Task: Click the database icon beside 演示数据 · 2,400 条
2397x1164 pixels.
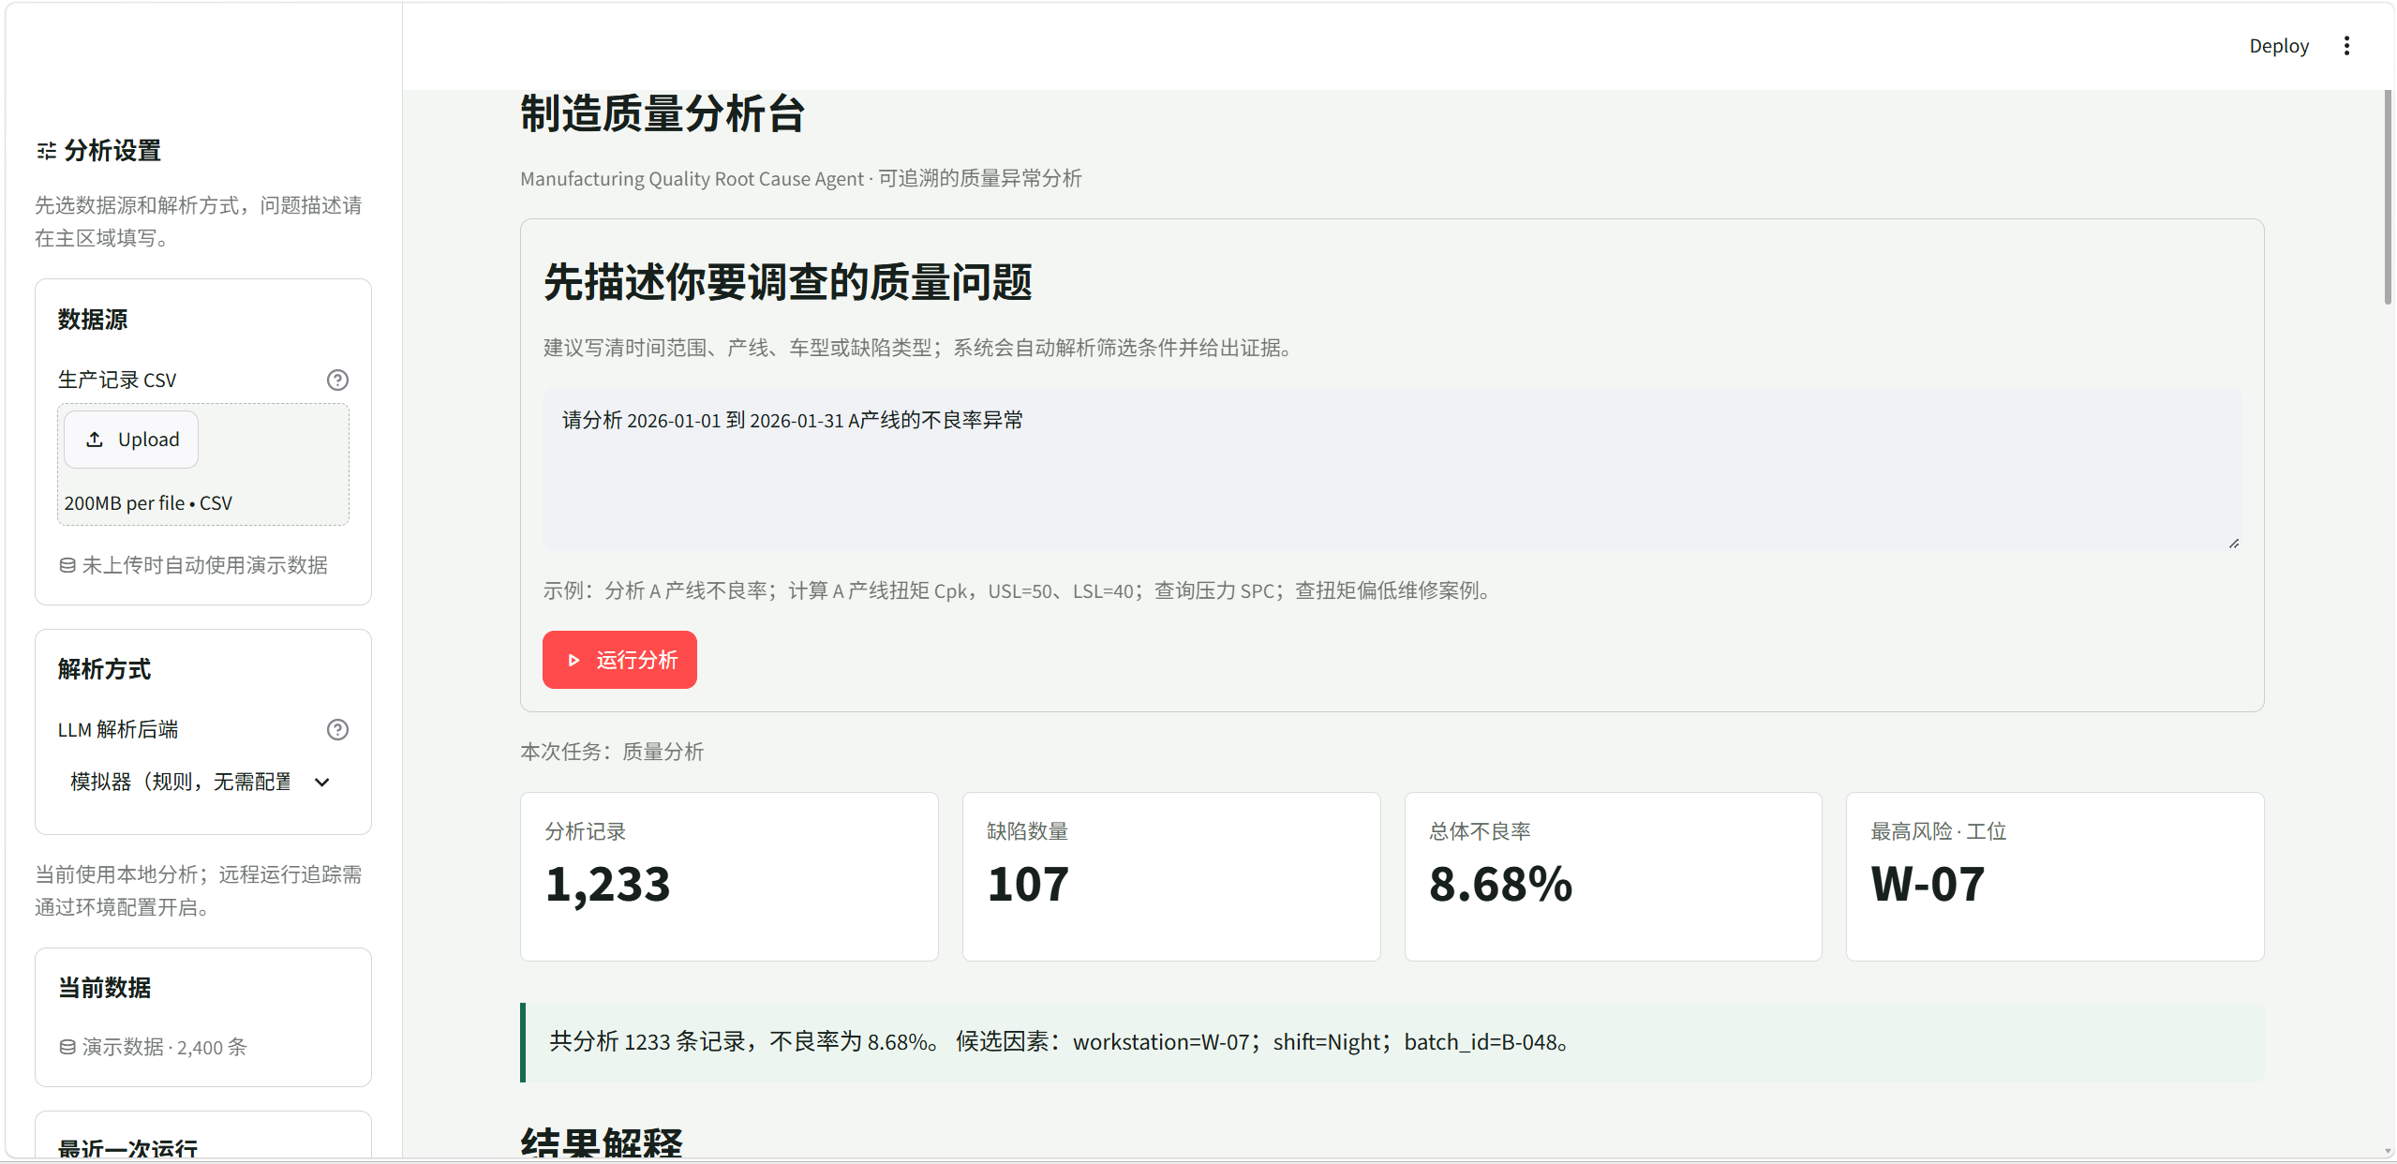Action: pos(67,1047)
